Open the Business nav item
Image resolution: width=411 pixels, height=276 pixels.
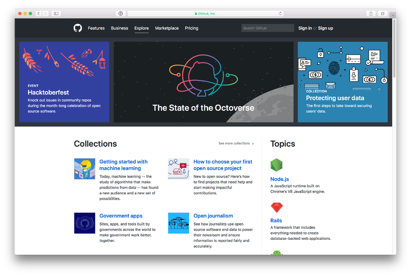119,28
